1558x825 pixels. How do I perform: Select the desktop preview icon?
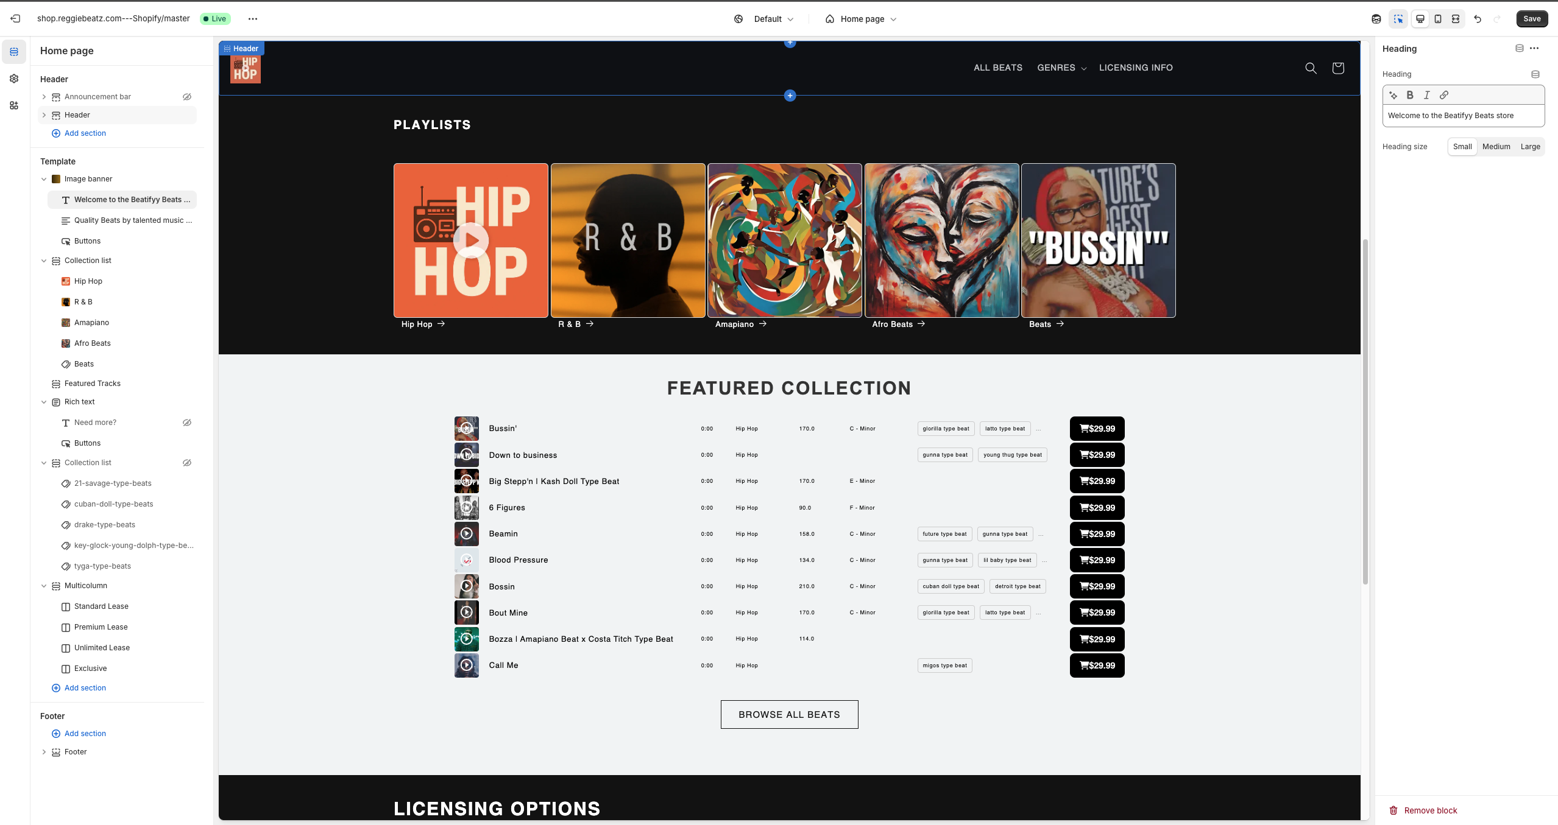coord(1420,19)
